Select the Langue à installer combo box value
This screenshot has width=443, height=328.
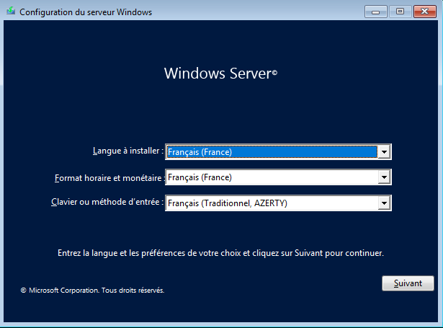coord(272,152)
